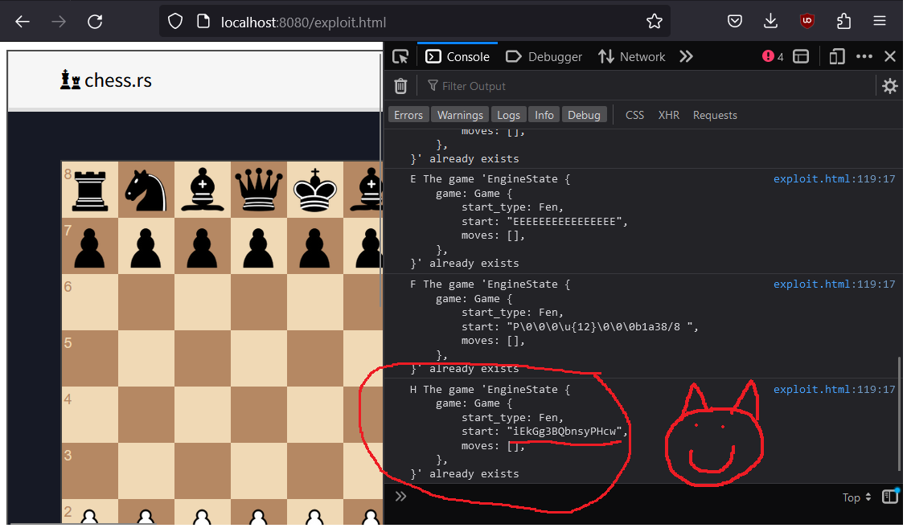Enable Responsive Design Mode icon
907x532 pixels.
(836, 57)
